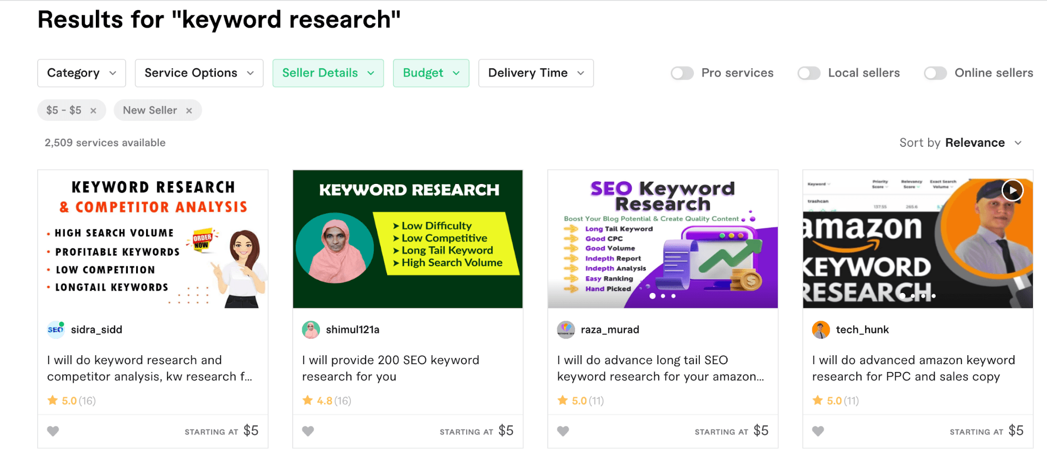1047x471 pixels.
Task: Enable the Pro services toggle
Action: point(682,73)
